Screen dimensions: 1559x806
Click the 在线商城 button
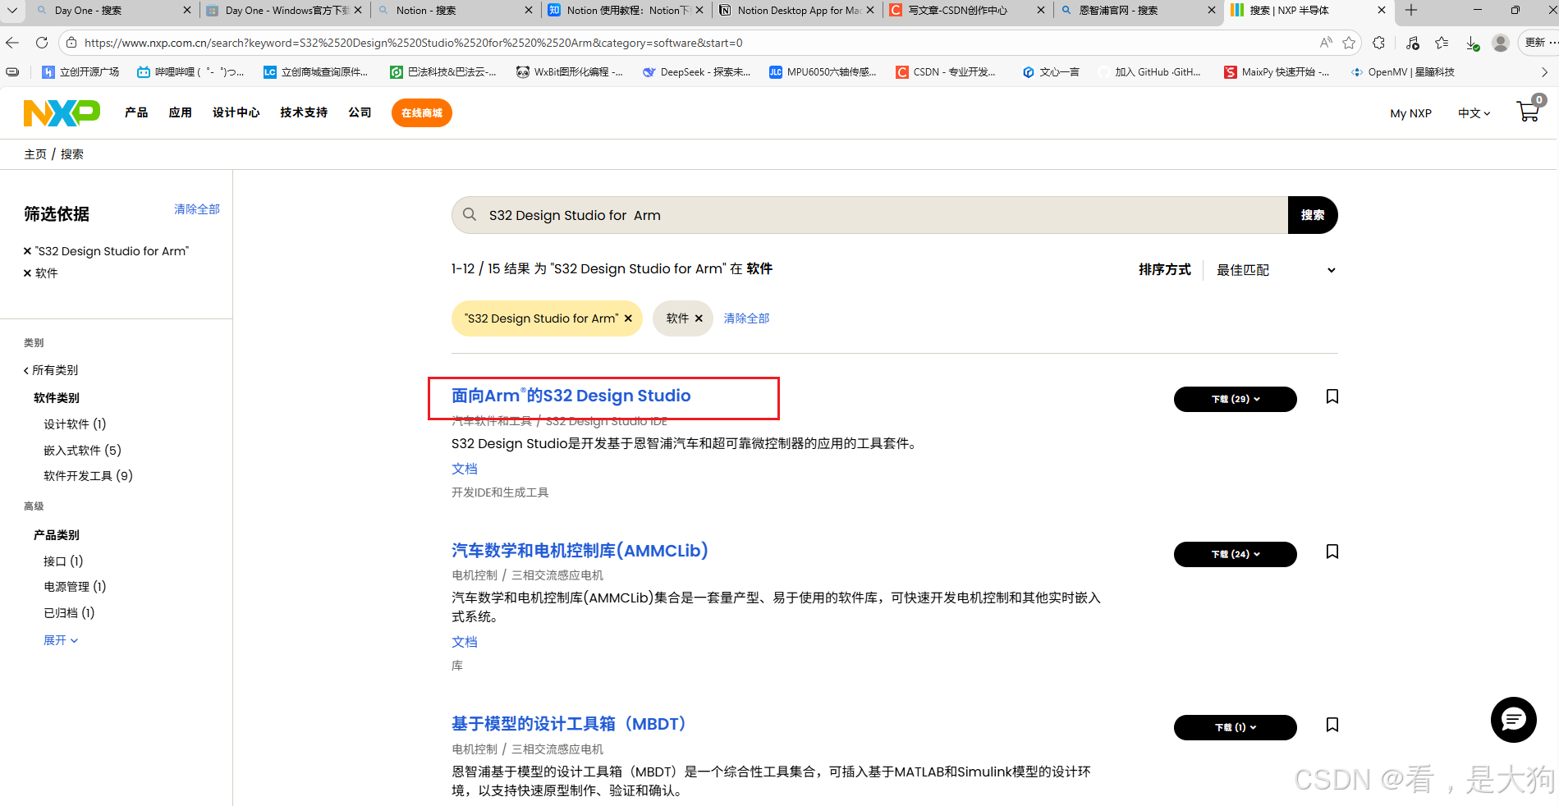coord(422,112)
